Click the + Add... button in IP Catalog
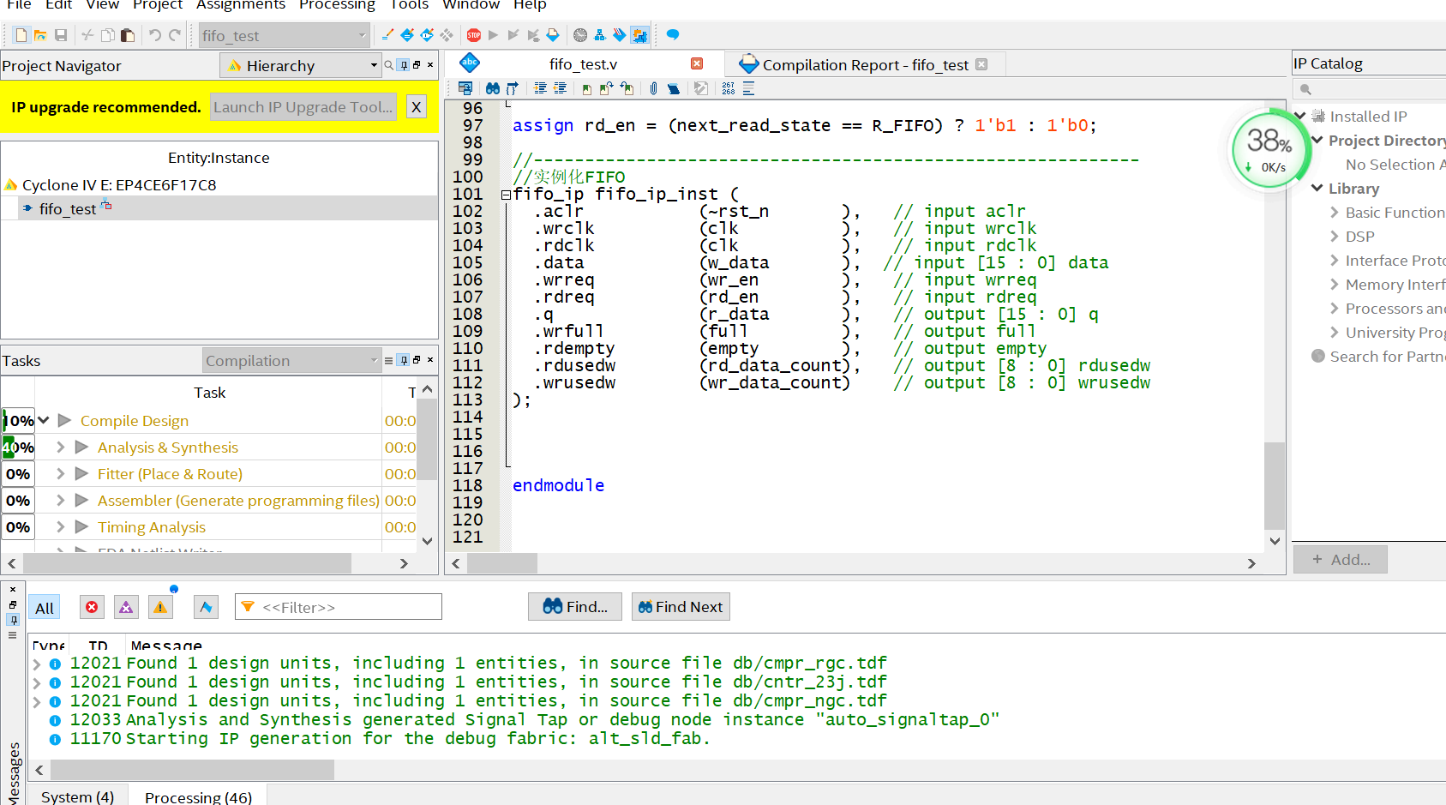The height and width of the screenshot is (805, 1446). 1341,560
